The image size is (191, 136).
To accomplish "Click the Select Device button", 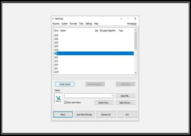I will (126, 103).
